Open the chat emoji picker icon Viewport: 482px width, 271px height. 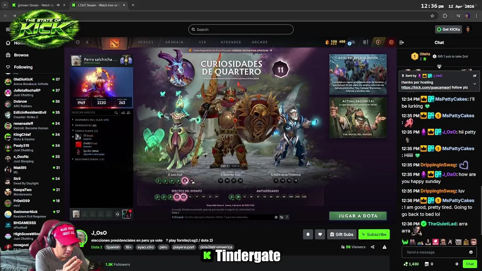click(x=471, y=252)
